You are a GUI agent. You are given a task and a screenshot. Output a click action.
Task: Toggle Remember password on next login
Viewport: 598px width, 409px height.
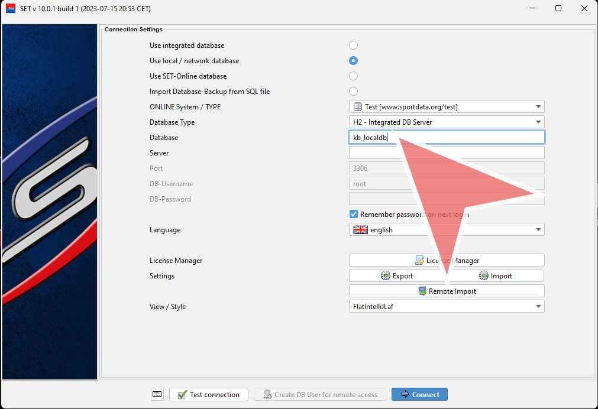pos(354,215)
